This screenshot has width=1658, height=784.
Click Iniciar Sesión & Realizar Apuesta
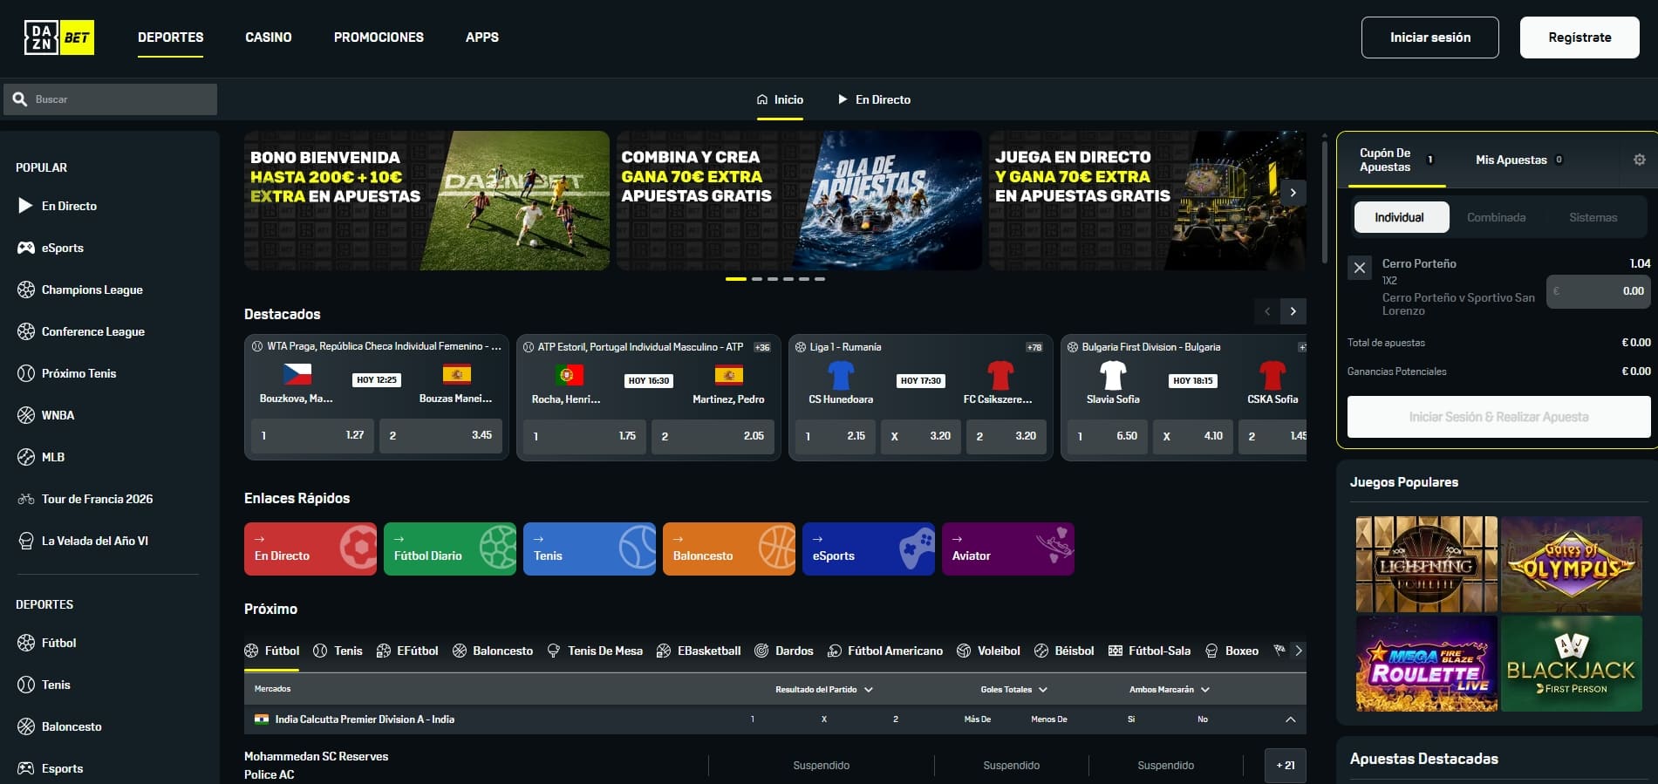[1499, 417]
